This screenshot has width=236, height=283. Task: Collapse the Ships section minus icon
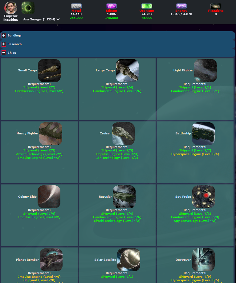(x=4, y=53)
